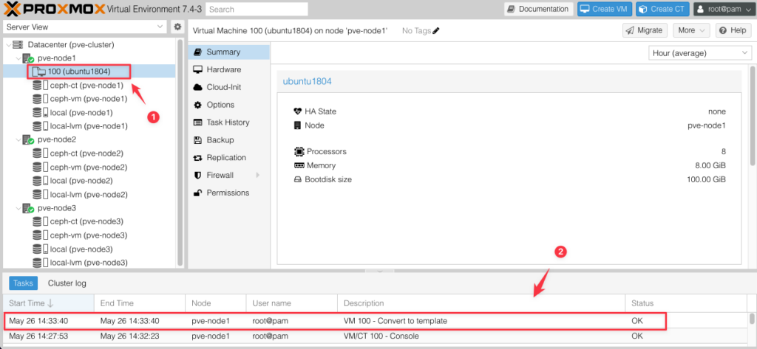Viewport: 757px width, 349px height.
Task: Click ceph-ct (pve-node3) storage icon
Action: point(40,222)
